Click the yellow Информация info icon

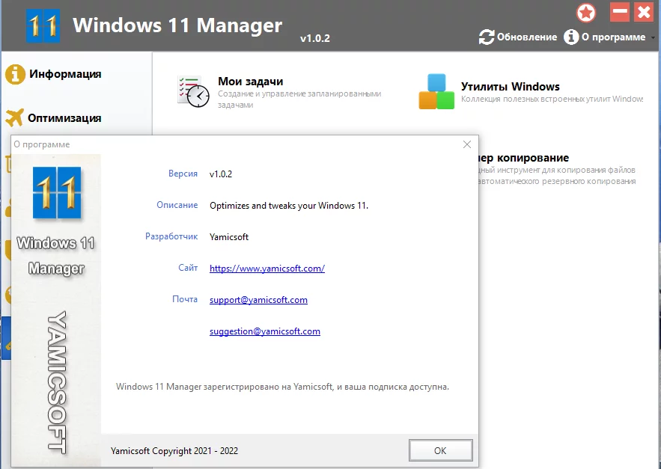click(15, 74)
